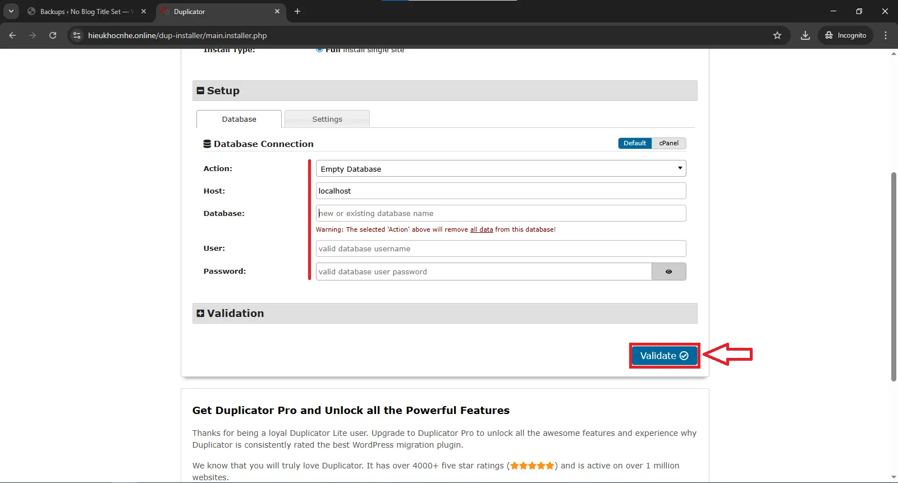The width and height of the screenshot is (898, 483).
Task: Toggle password visibility eye icon
Action: click(x=668, y=272)
